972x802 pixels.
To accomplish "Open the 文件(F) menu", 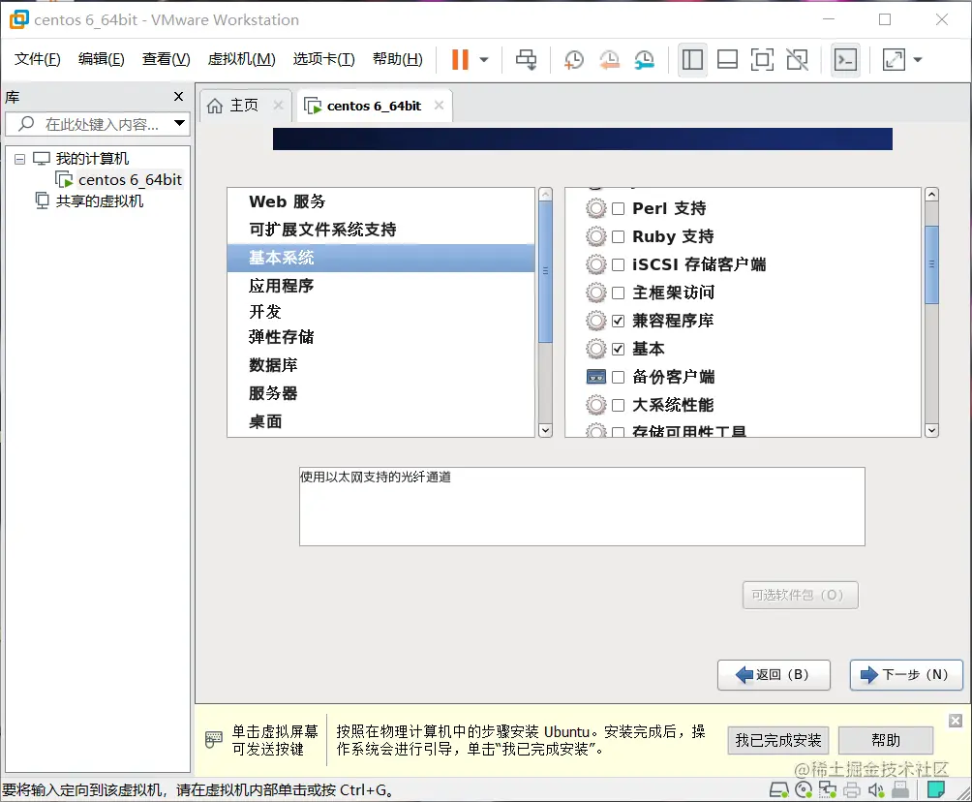I will pyautogui.click(x=37, y=59).
